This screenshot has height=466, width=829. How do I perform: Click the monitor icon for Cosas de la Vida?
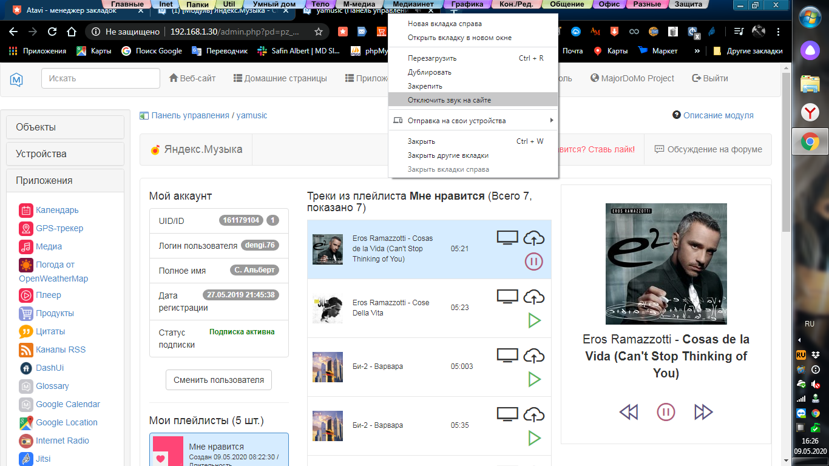(507, 238)
